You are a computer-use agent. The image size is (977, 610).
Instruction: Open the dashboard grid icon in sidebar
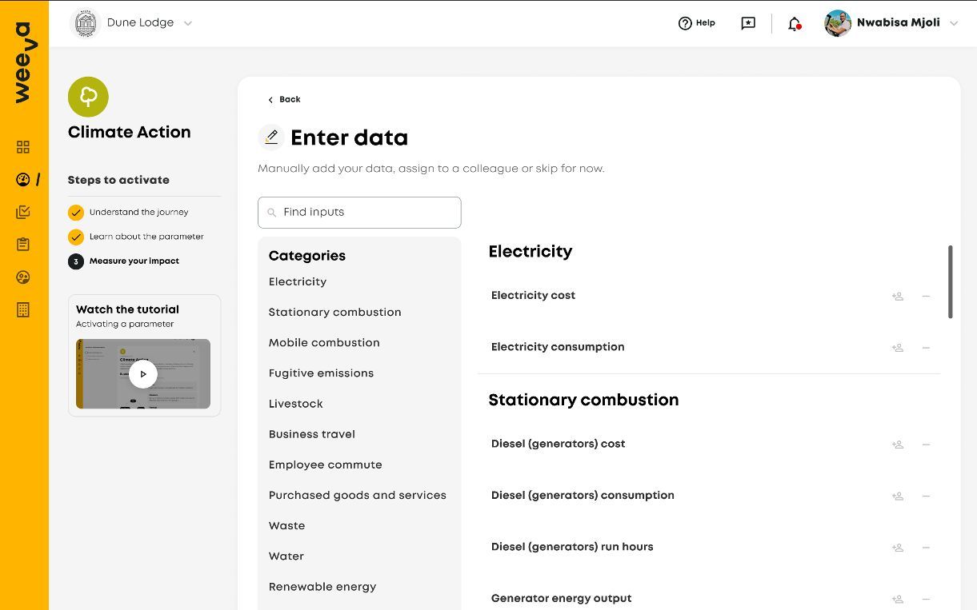(x=23, y=147)
